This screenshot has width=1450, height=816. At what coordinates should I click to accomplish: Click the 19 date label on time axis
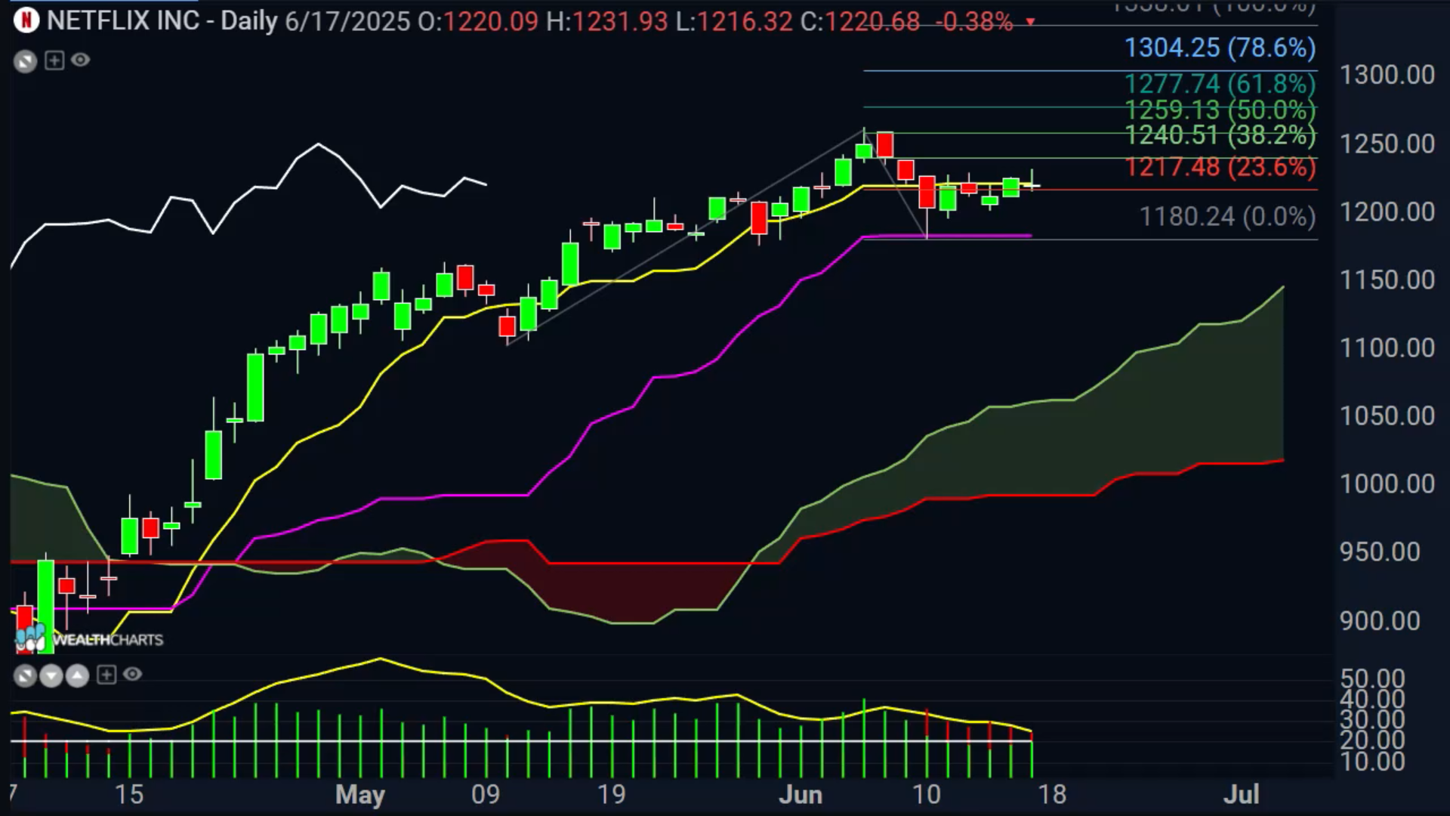click(612, 795)
